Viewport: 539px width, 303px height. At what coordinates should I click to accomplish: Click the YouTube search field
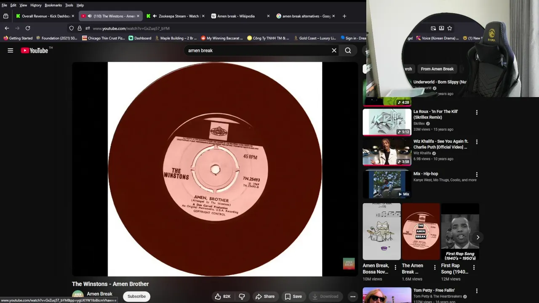coord(257,50)
